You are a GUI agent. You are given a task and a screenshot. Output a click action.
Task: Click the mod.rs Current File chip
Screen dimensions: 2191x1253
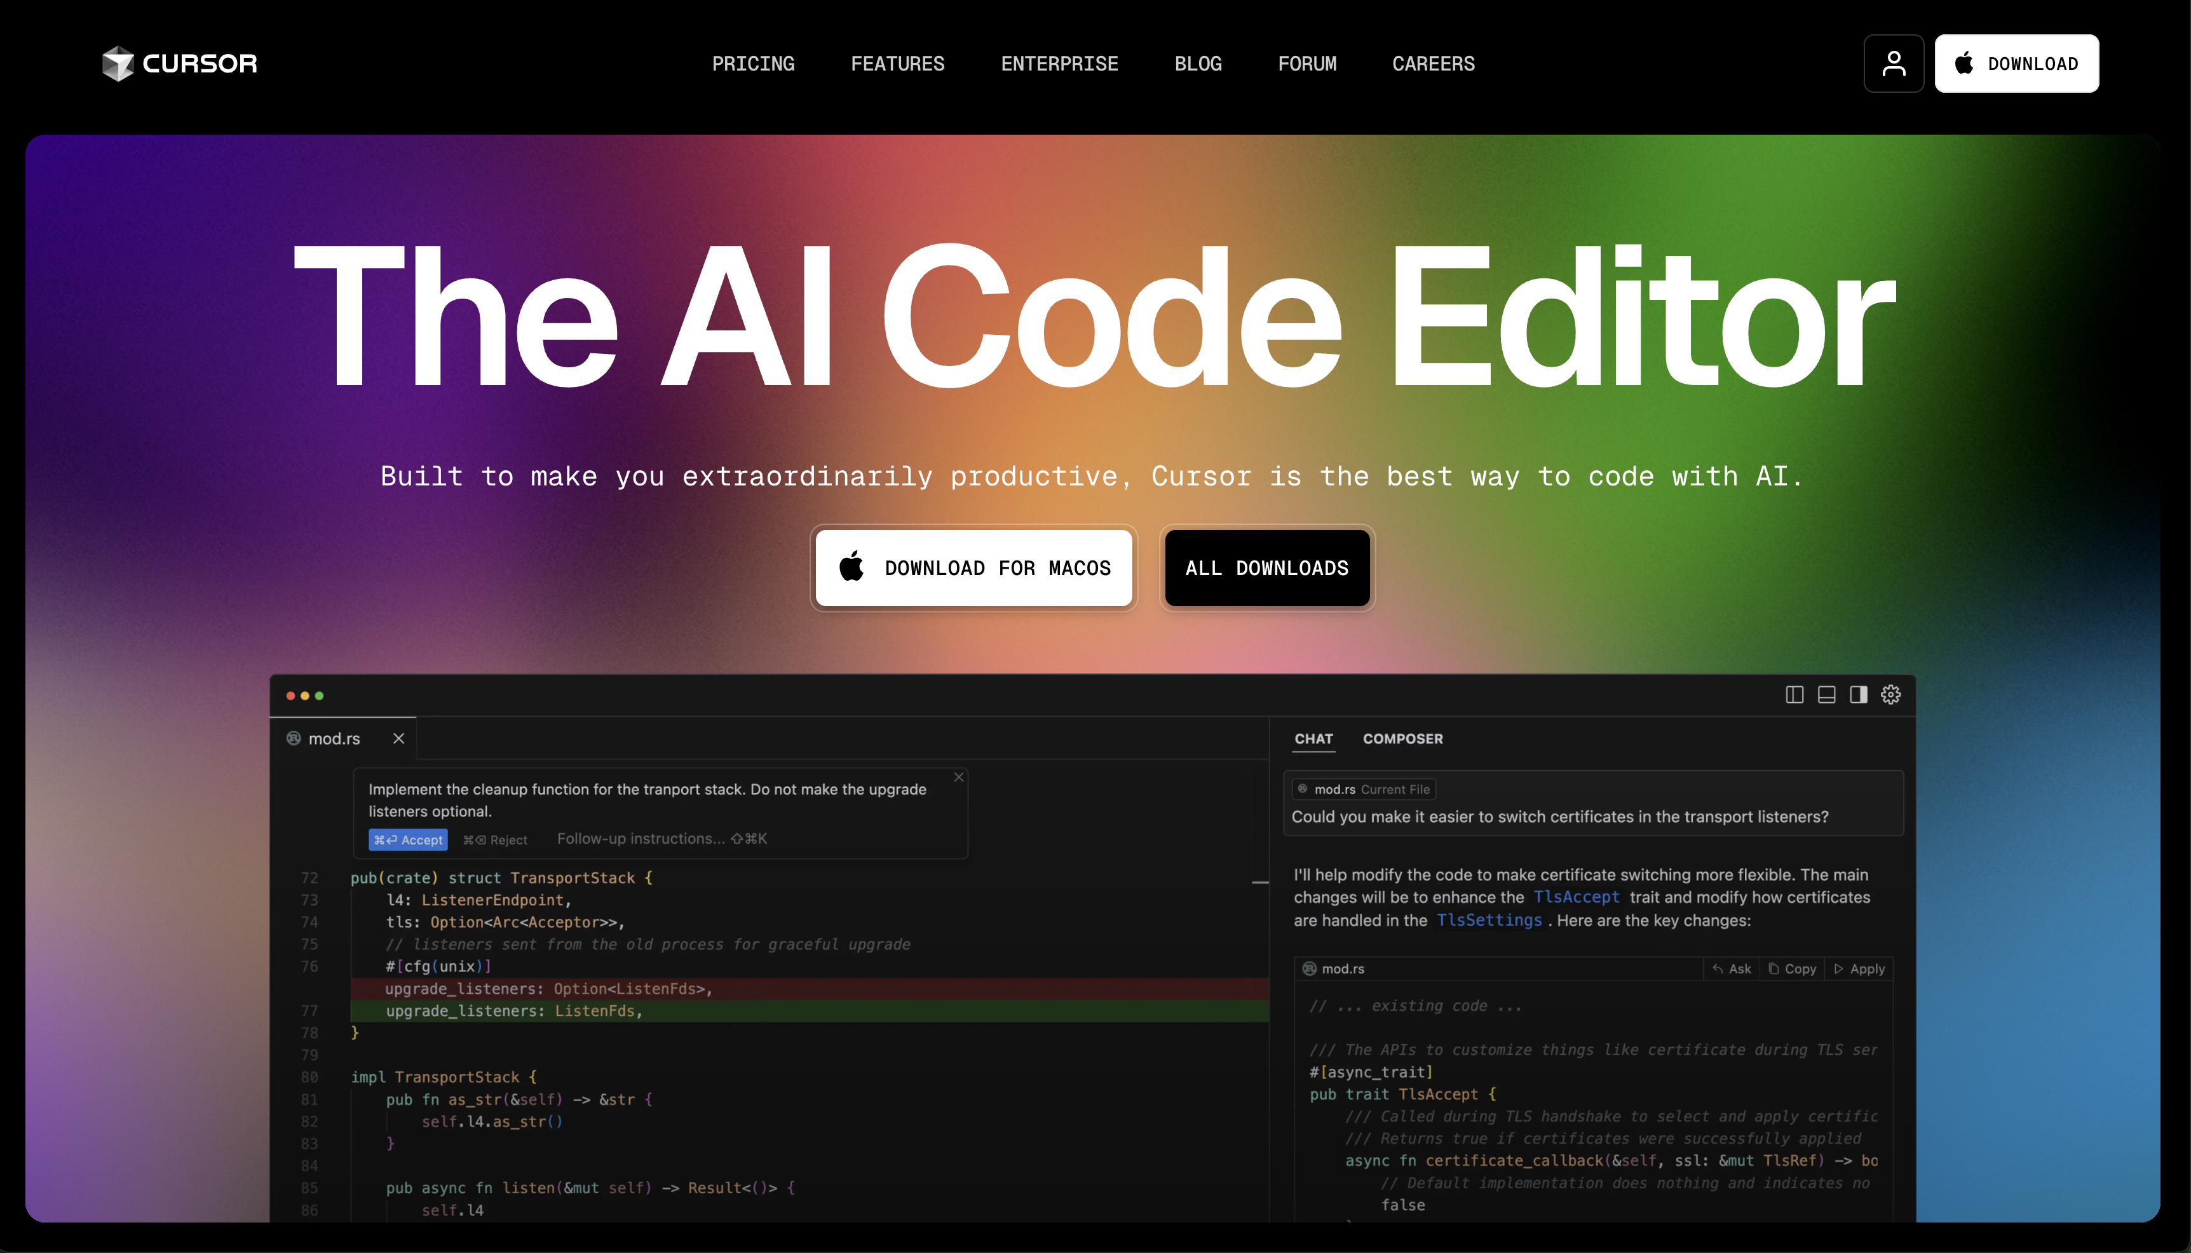tap(1364, 789)
